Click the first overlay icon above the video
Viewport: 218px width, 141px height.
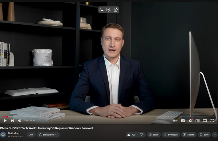click(101, 9)
